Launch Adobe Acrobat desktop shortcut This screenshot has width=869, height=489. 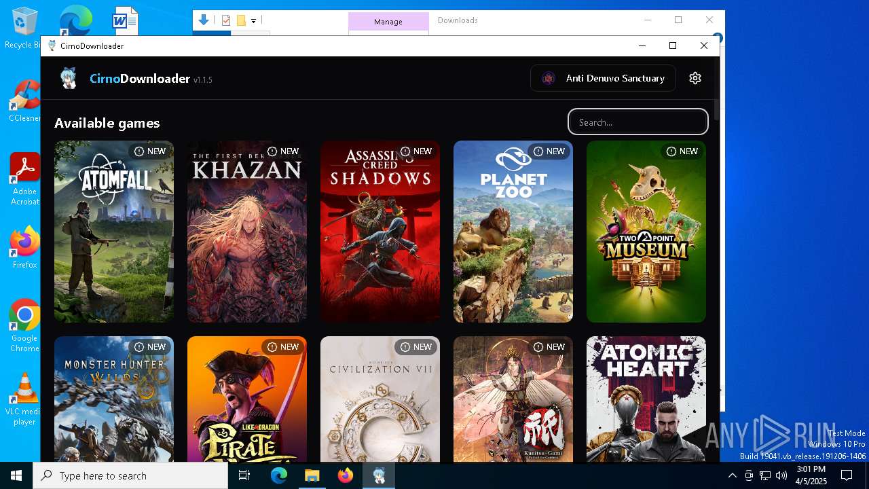(x=24, y=179)
